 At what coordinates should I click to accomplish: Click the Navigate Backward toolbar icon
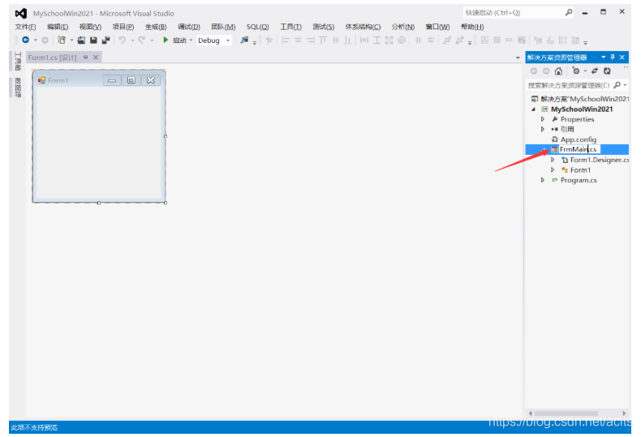tap(25, 40)
